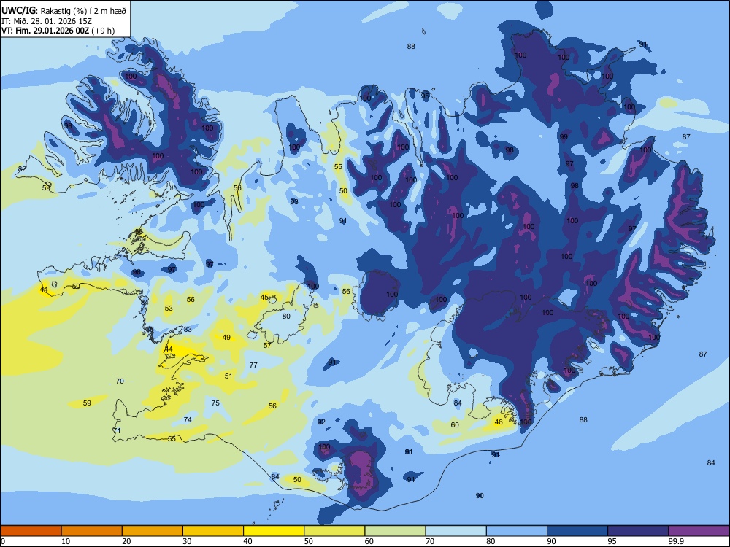Click the pale blue 70–80 legend swatch
Viewport: 730px width, 547px height.
[x=456, y=531]
